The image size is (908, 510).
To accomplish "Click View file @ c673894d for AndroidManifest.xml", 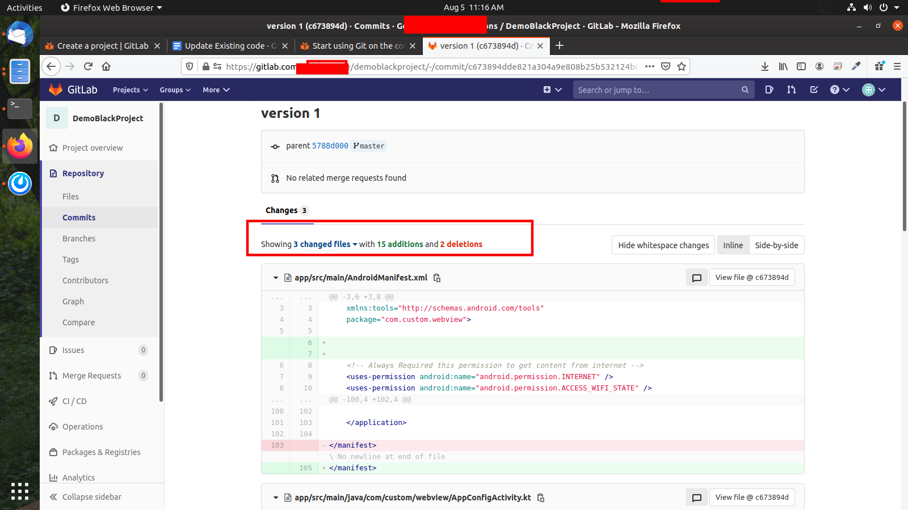I will click(751, 278).
